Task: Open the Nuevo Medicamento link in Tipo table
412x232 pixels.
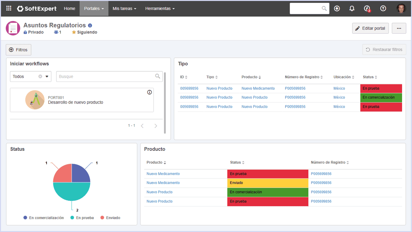Action: (258, 88)
